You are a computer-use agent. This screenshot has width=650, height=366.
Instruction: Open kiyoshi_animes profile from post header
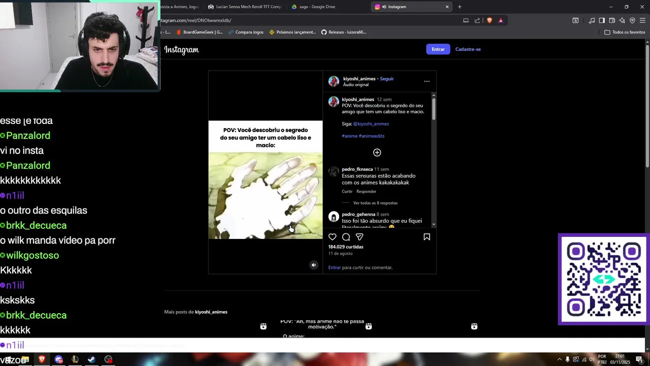[359, 79]
